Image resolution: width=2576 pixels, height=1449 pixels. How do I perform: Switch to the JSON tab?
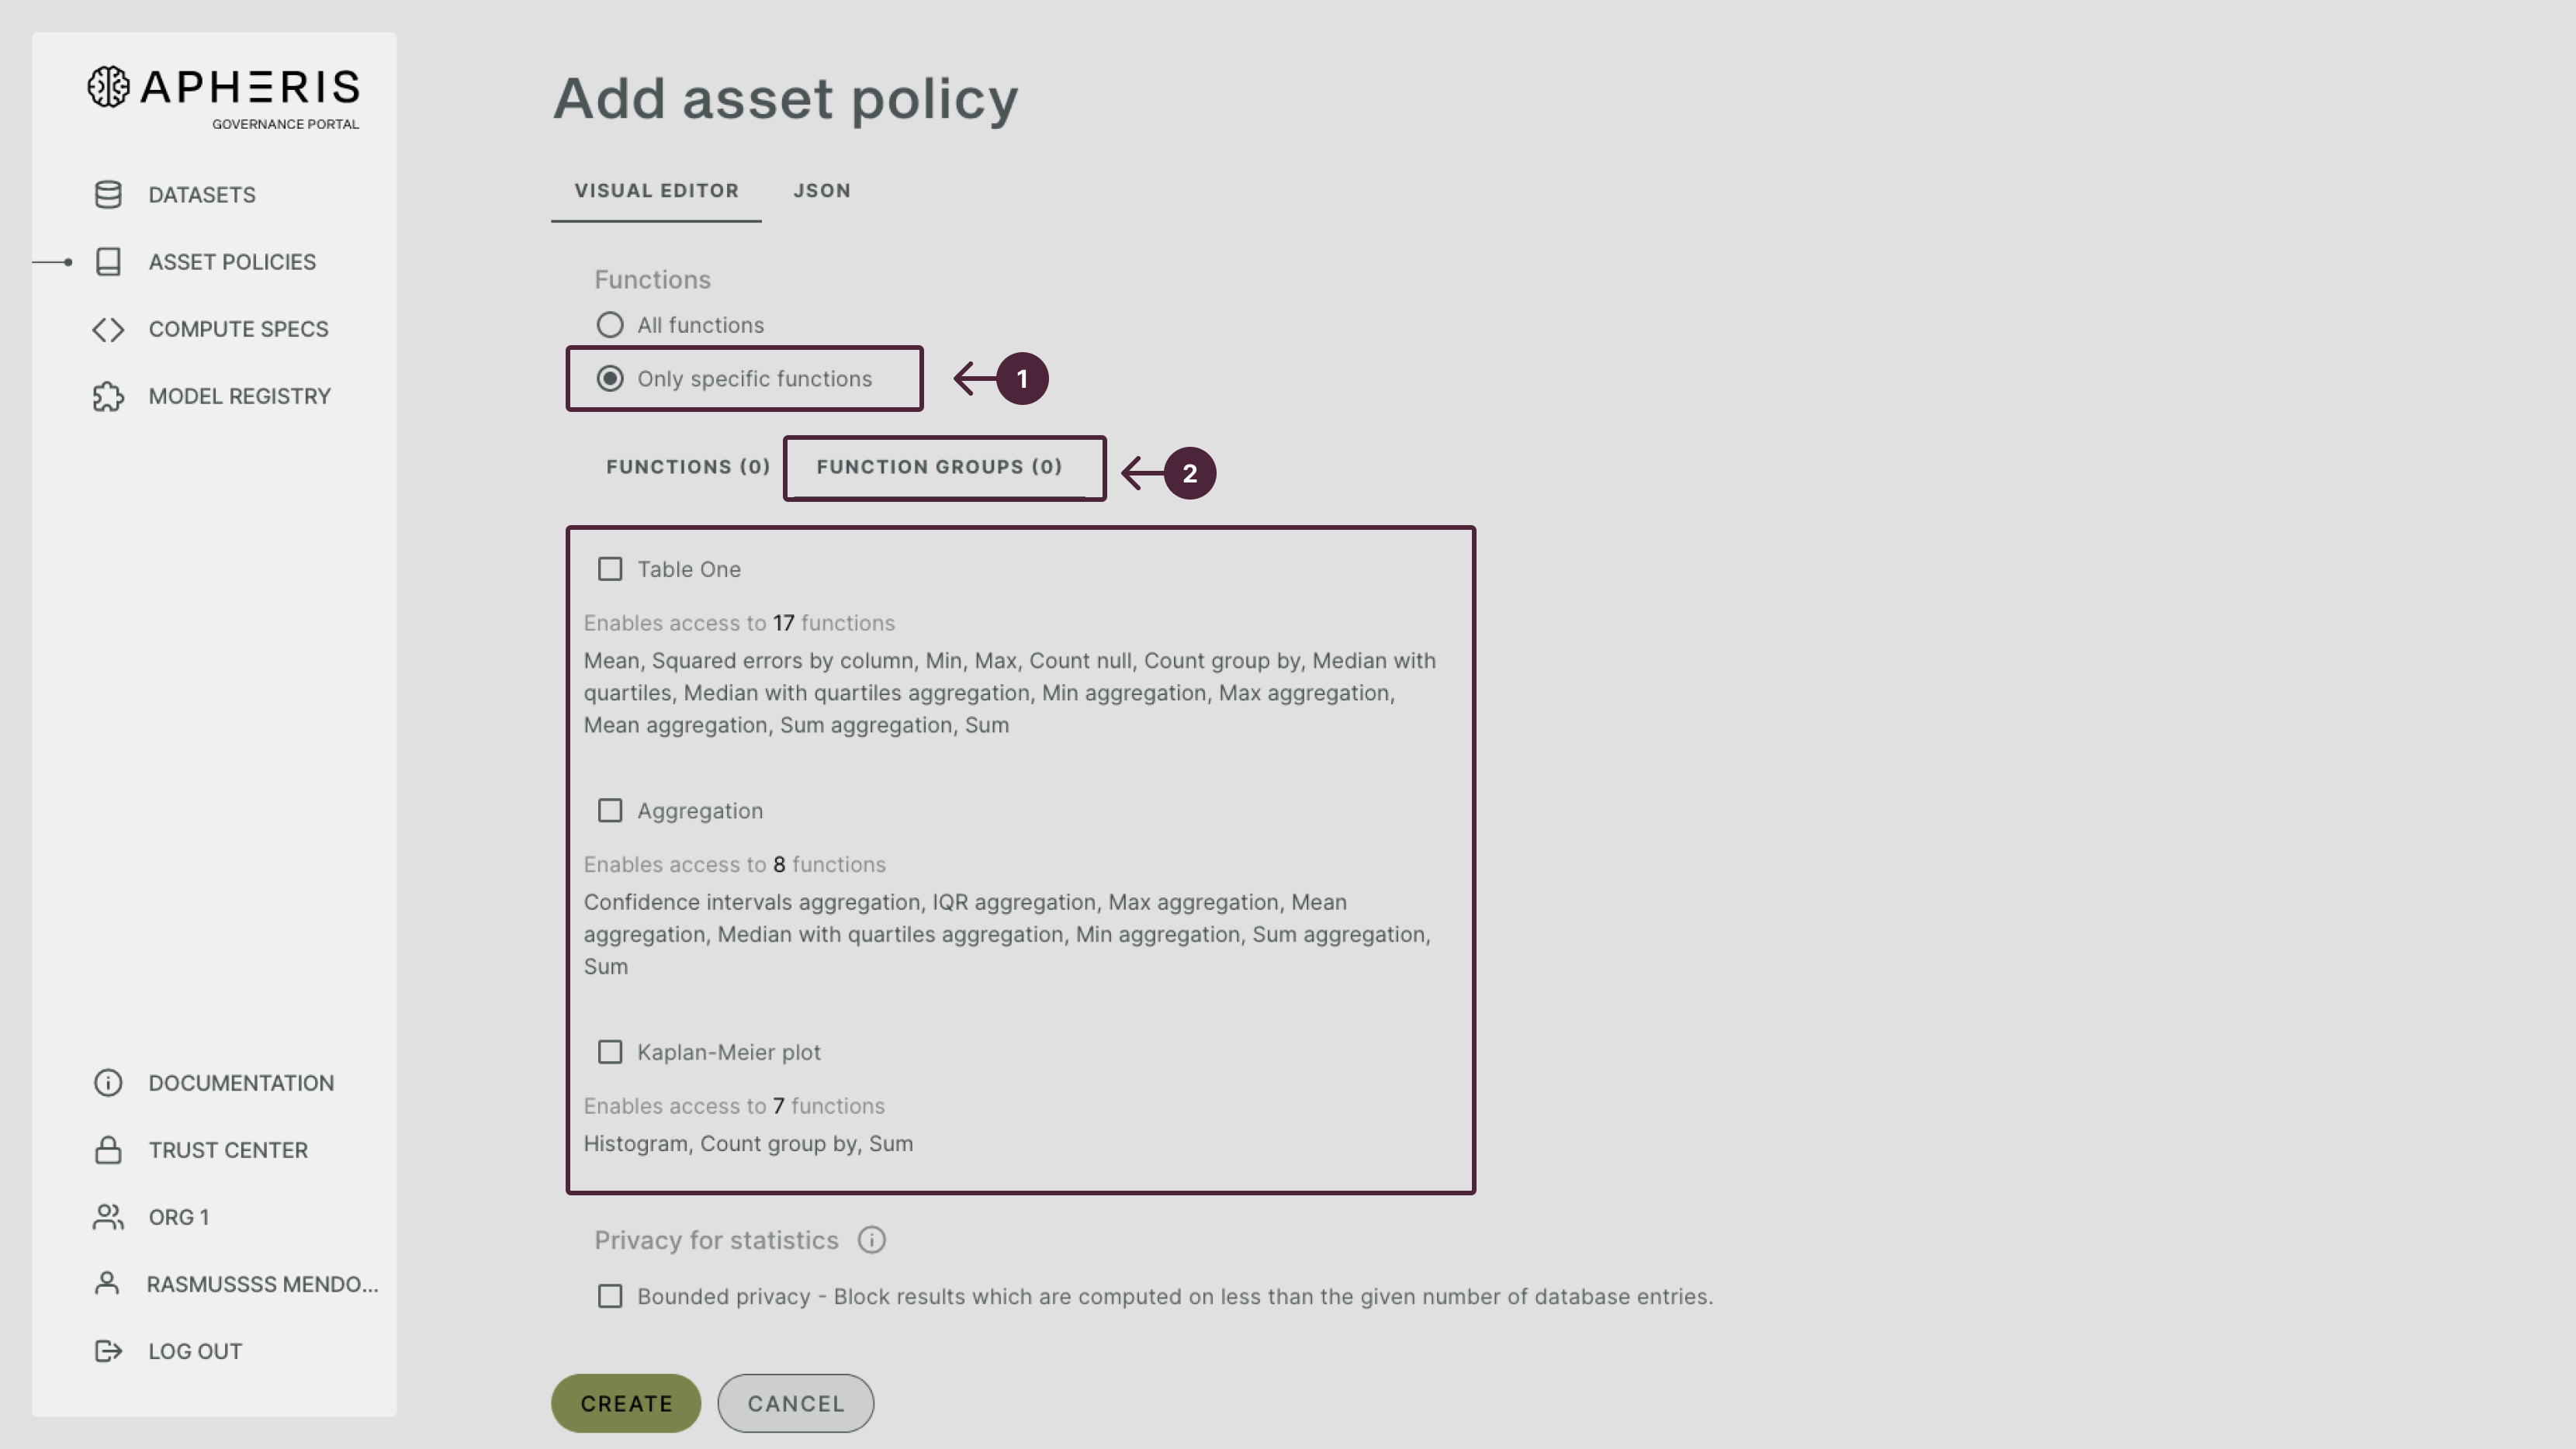point(822,191)
